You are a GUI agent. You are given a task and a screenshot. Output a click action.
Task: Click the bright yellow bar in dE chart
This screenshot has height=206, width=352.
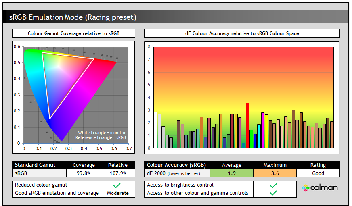(x=267, y=131)
